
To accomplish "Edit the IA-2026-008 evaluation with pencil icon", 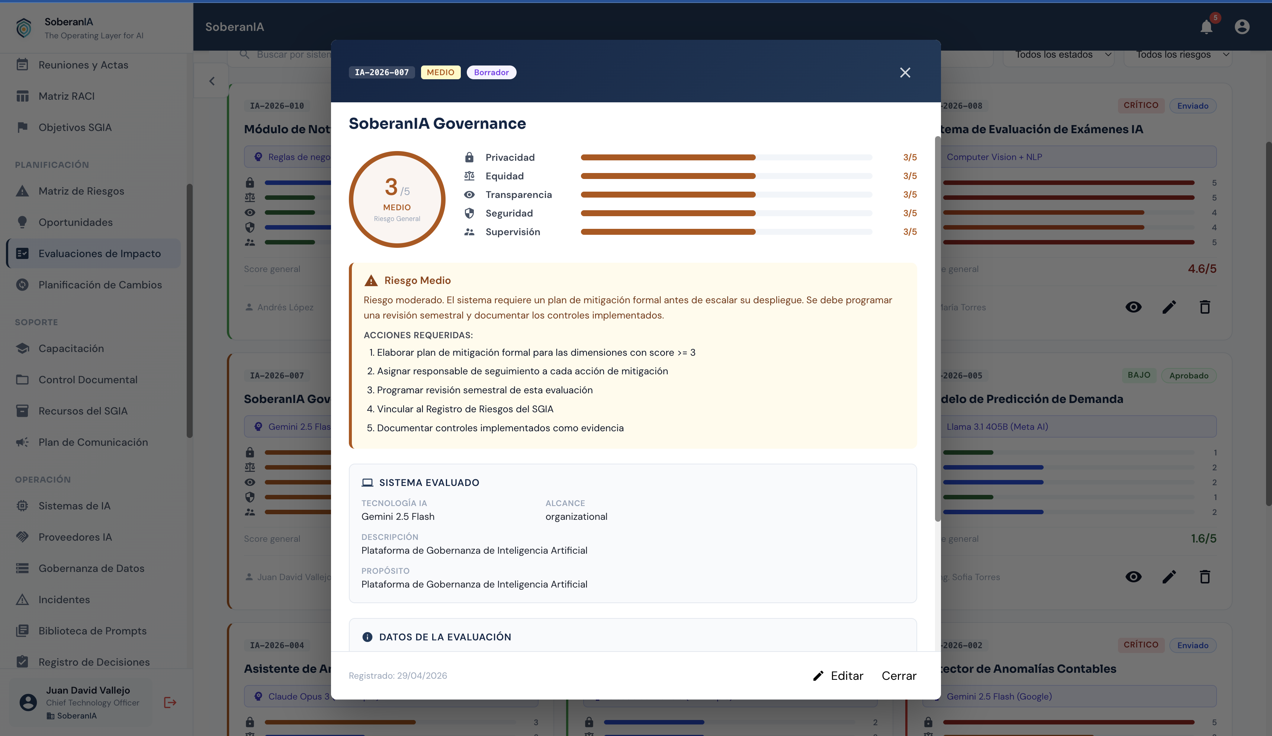I will pyautogui.click(x=1169, y=307).
